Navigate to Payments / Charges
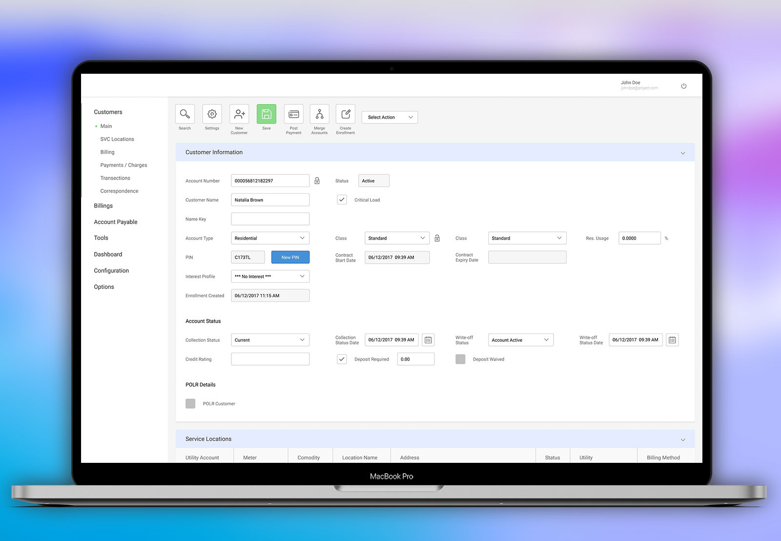 tap(123, 165)
